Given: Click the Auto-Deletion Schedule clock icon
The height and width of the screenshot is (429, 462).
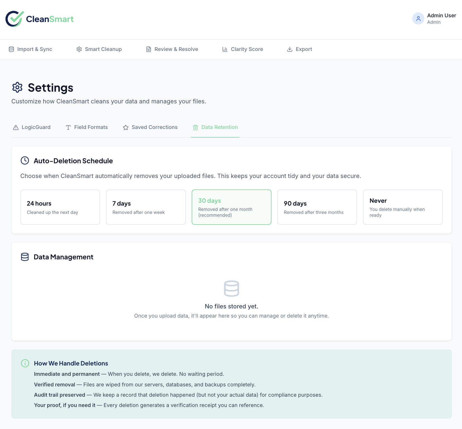Looking at the screenshot, I should (25, 160).
